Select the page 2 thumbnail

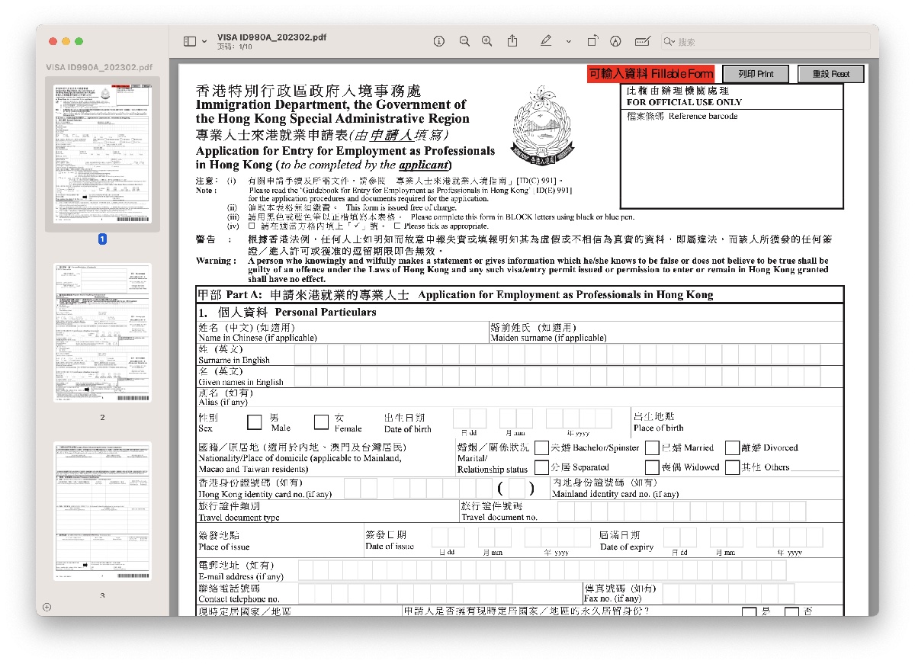pyautogui.click(x=102, y=332)
